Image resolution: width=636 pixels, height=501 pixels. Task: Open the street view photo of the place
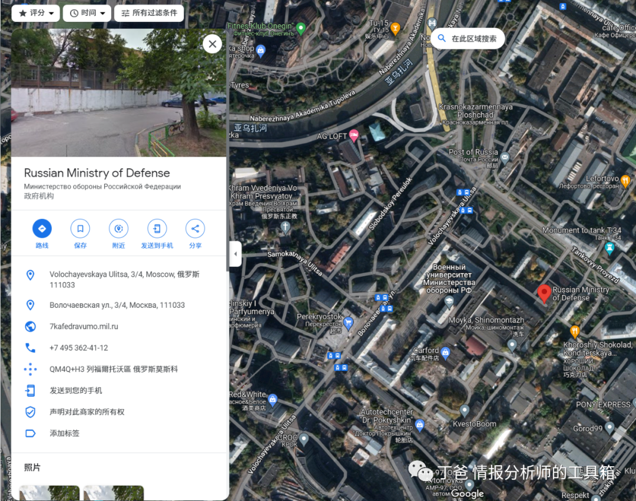(x=118, y=92)
